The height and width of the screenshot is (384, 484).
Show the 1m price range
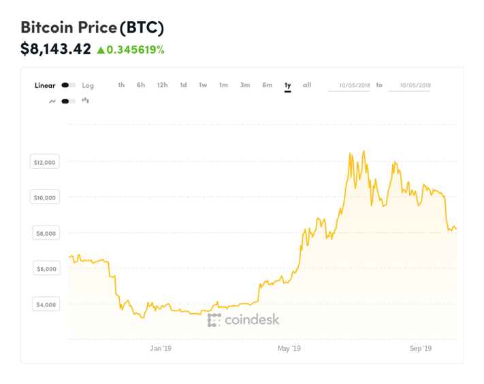[223, 85]
